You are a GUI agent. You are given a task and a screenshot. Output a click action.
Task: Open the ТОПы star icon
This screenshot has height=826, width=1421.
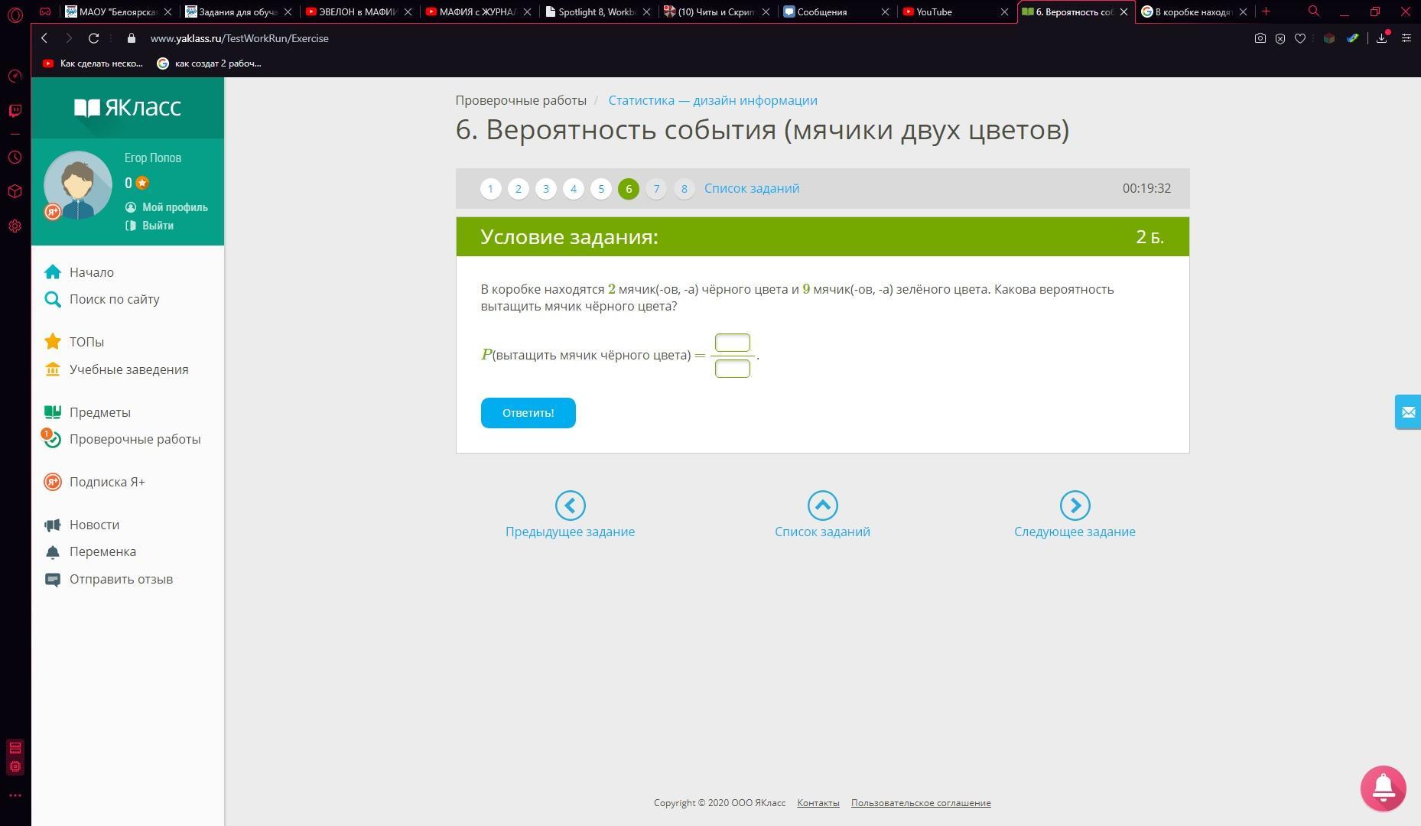point(53,342)
